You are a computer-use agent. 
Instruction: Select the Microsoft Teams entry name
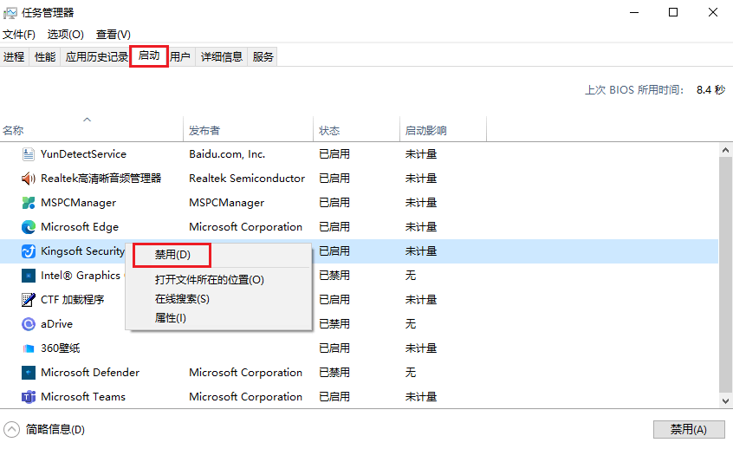pos(82,397)
